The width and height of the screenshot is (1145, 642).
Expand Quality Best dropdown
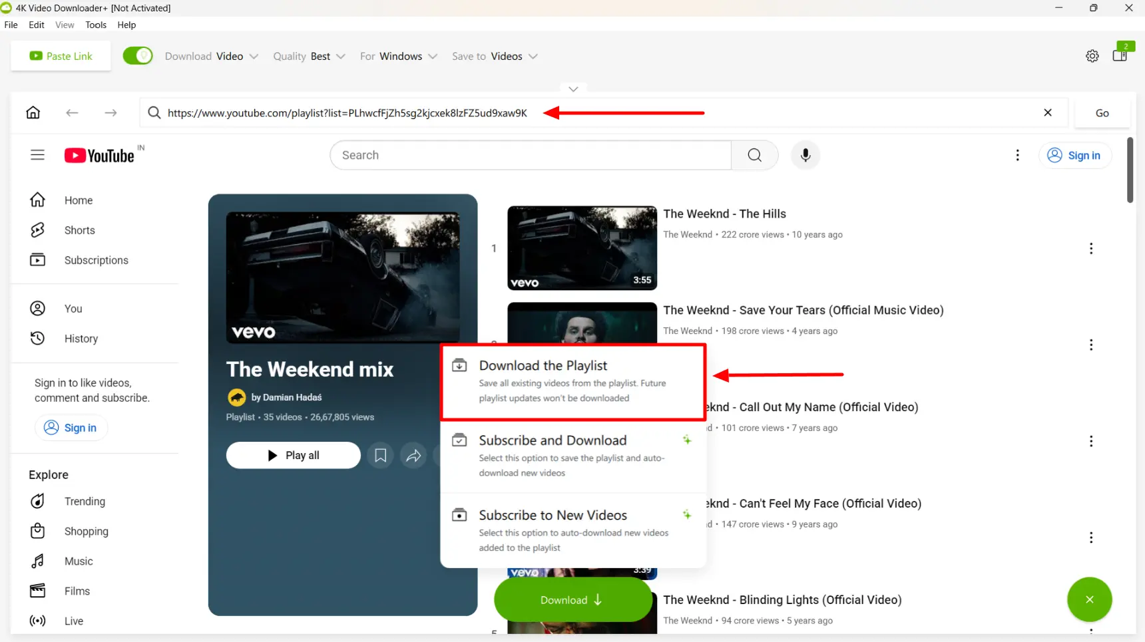[309, 56]
